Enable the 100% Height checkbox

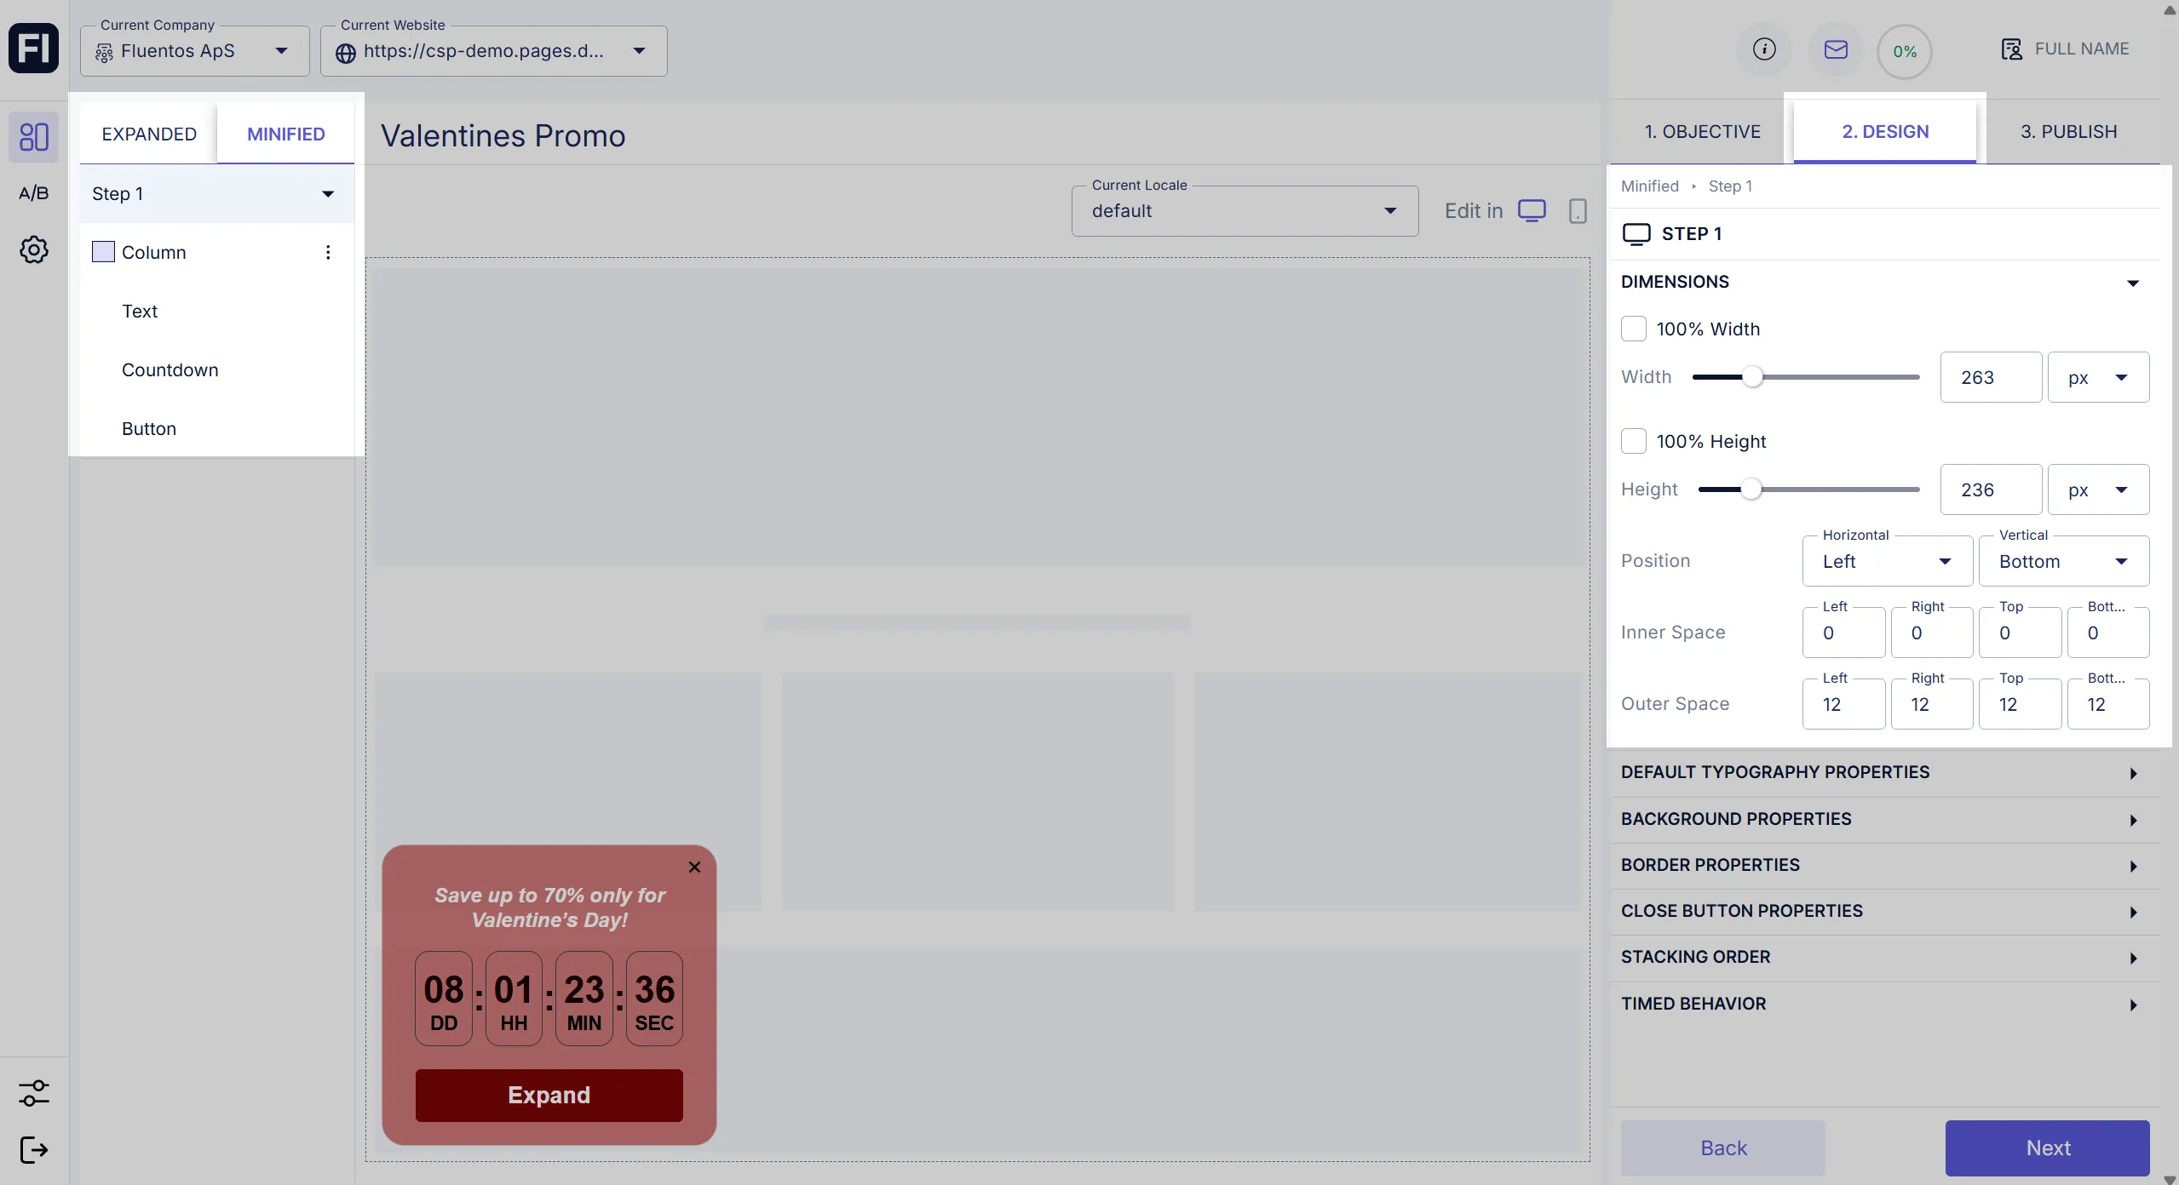(x=1633, y=441)
